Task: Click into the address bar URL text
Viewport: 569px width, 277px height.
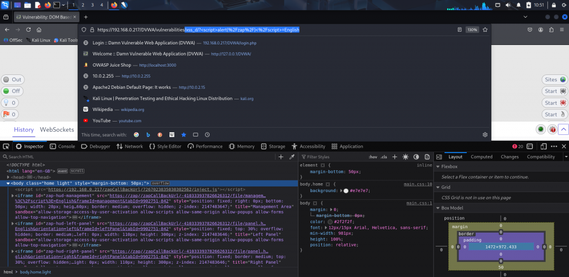Action: pyautogui.click(x=198, y=30)
